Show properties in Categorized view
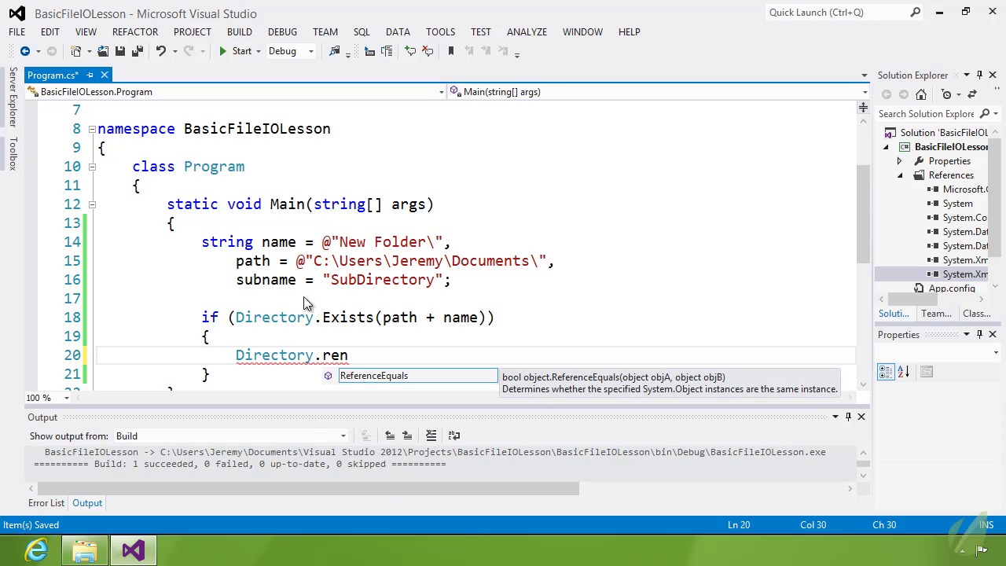This screenshot has height=566, width=1006. coord(886,372)
